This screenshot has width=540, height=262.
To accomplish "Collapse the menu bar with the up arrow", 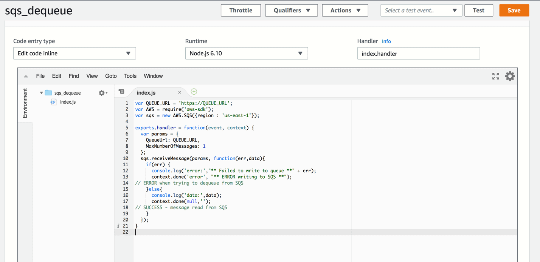I will point(26,76).
